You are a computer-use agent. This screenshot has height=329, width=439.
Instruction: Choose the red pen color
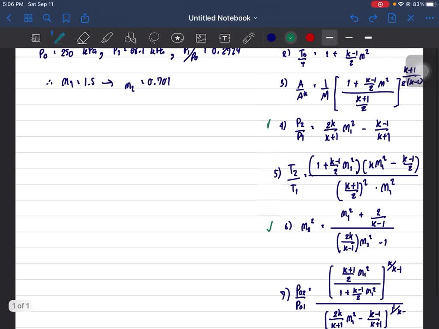click(x=310, y=38)
